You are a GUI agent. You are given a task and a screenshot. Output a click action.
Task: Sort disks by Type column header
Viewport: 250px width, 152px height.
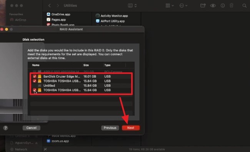pos(107,65)
